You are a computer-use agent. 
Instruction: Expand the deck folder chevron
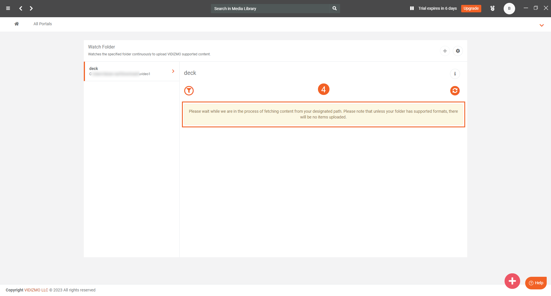(x=173, y=71)
